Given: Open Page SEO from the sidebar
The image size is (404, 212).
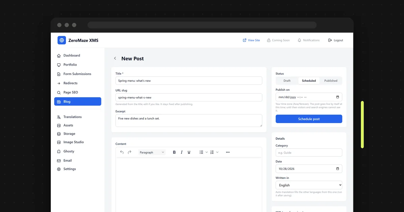Looking at the screenshot, I should (78, 93).
